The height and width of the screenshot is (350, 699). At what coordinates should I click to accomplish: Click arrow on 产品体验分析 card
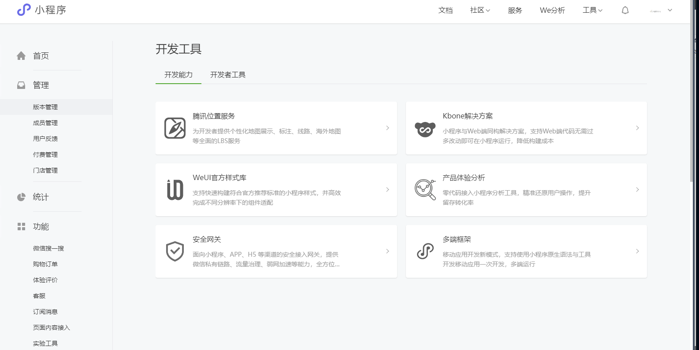(637, 190)
